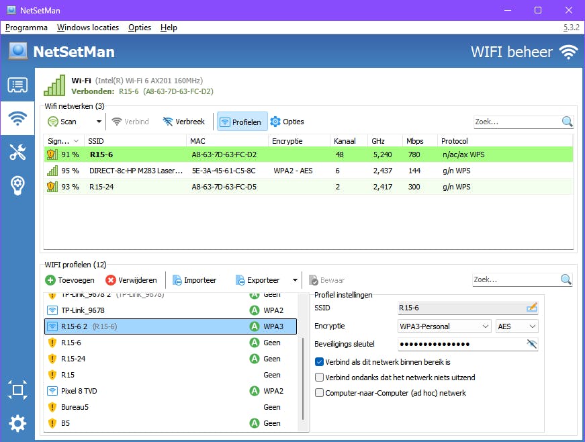Open the WPA3-Personal encryption dropdown
The image size is (585, 442).
pyautogui.click(x=445, y=326)
